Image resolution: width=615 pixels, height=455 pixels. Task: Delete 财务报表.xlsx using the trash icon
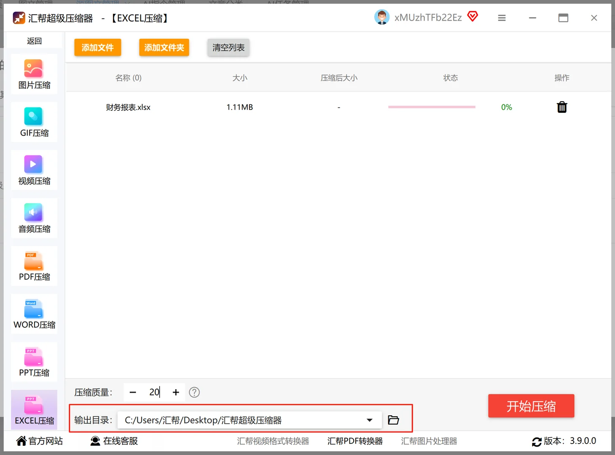click(561, 107)
